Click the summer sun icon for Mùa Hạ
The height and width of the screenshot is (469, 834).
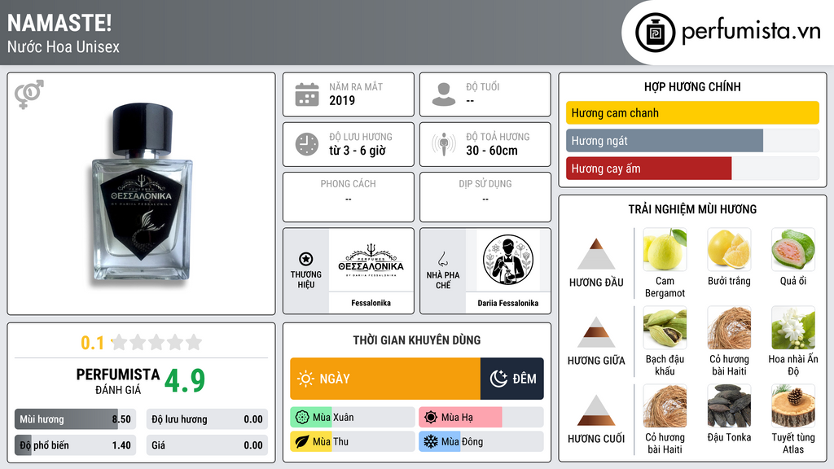pos(431,418)
